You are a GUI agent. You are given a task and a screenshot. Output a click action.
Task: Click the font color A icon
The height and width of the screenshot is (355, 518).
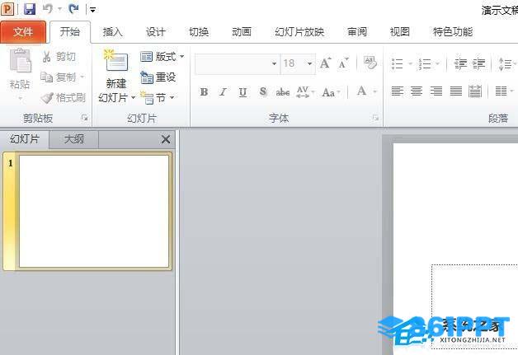pyautogui.click(x=362, y=91)
